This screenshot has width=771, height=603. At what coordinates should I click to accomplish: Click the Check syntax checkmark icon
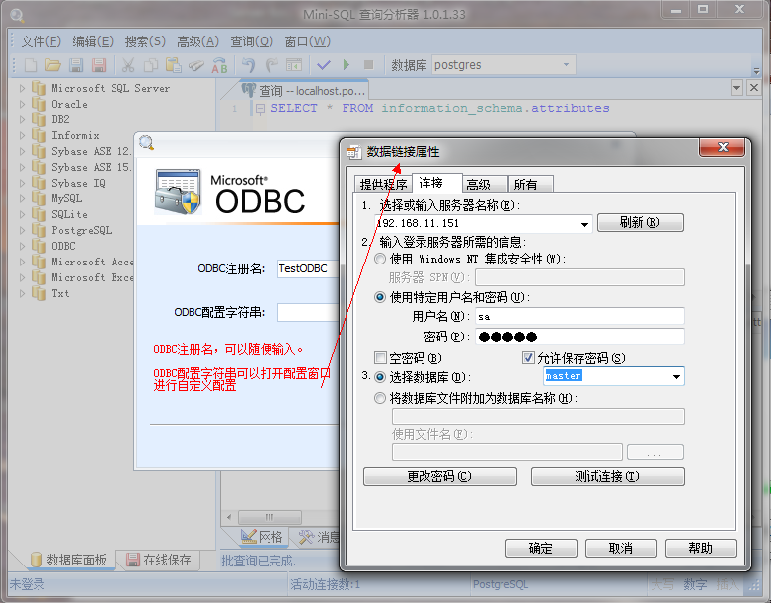click(x=324, y=65)
